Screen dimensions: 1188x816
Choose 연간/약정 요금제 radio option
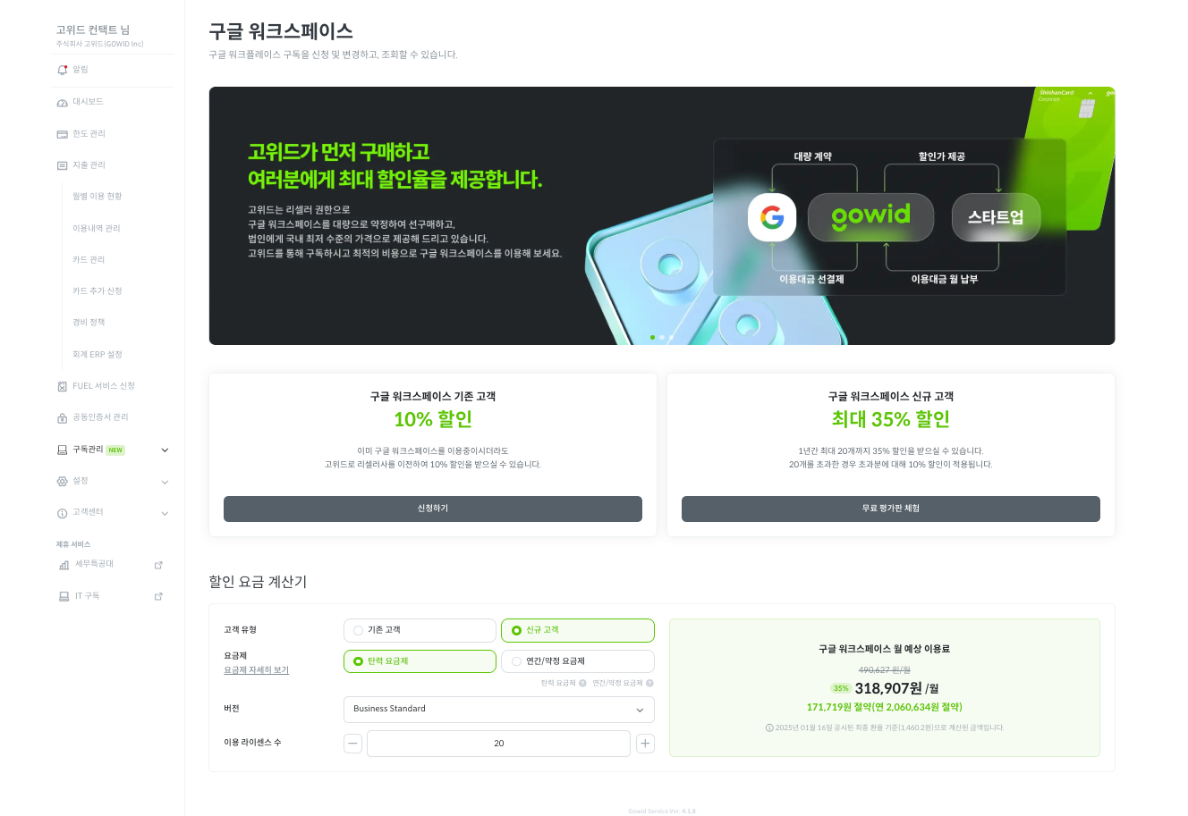(x=578, y=661)
